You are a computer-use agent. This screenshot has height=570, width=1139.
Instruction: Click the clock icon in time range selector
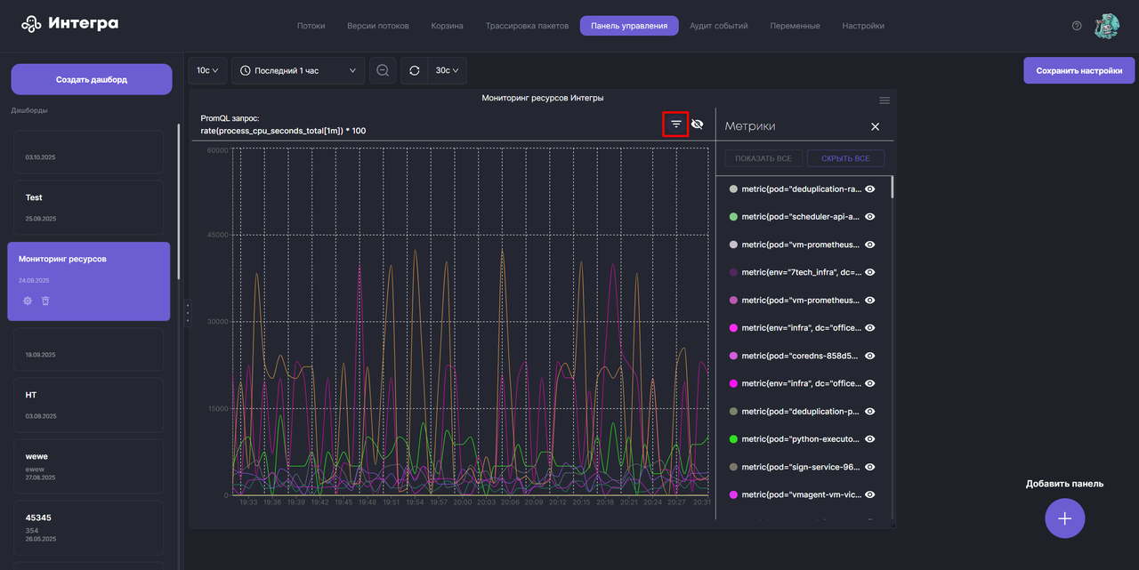coord(246,70)
